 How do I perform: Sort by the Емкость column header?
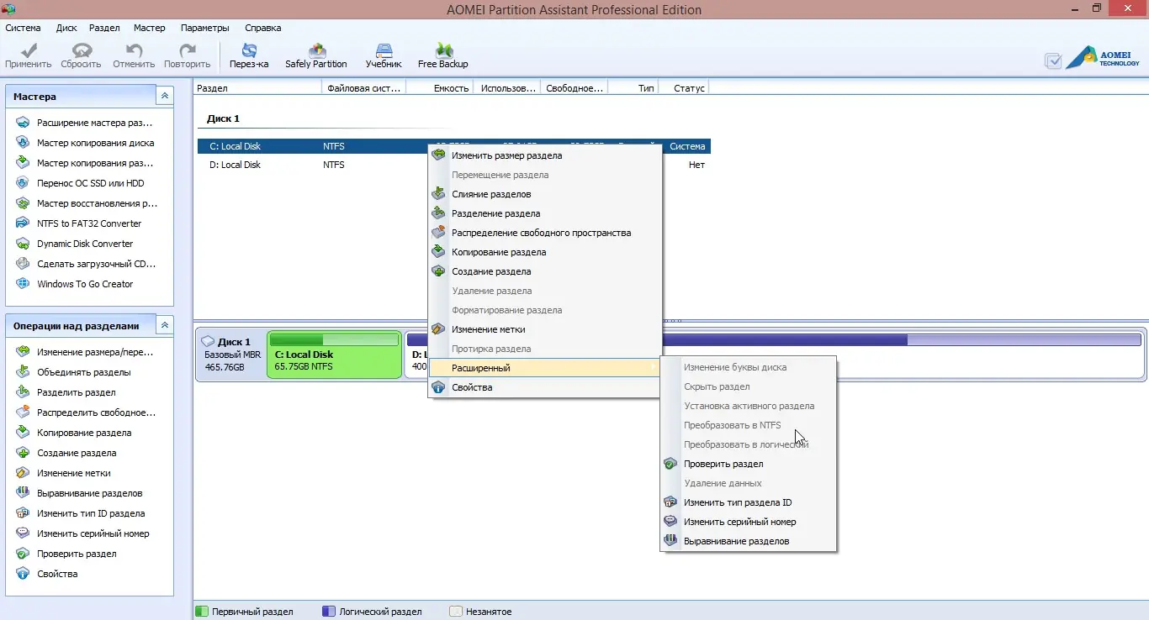click(440, 87)
